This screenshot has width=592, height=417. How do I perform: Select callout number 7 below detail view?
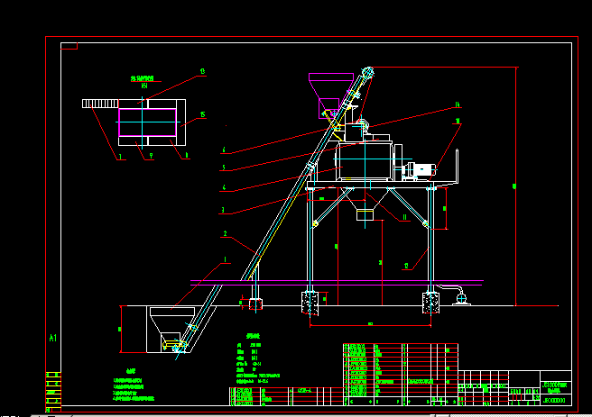[x=120, y=157]
